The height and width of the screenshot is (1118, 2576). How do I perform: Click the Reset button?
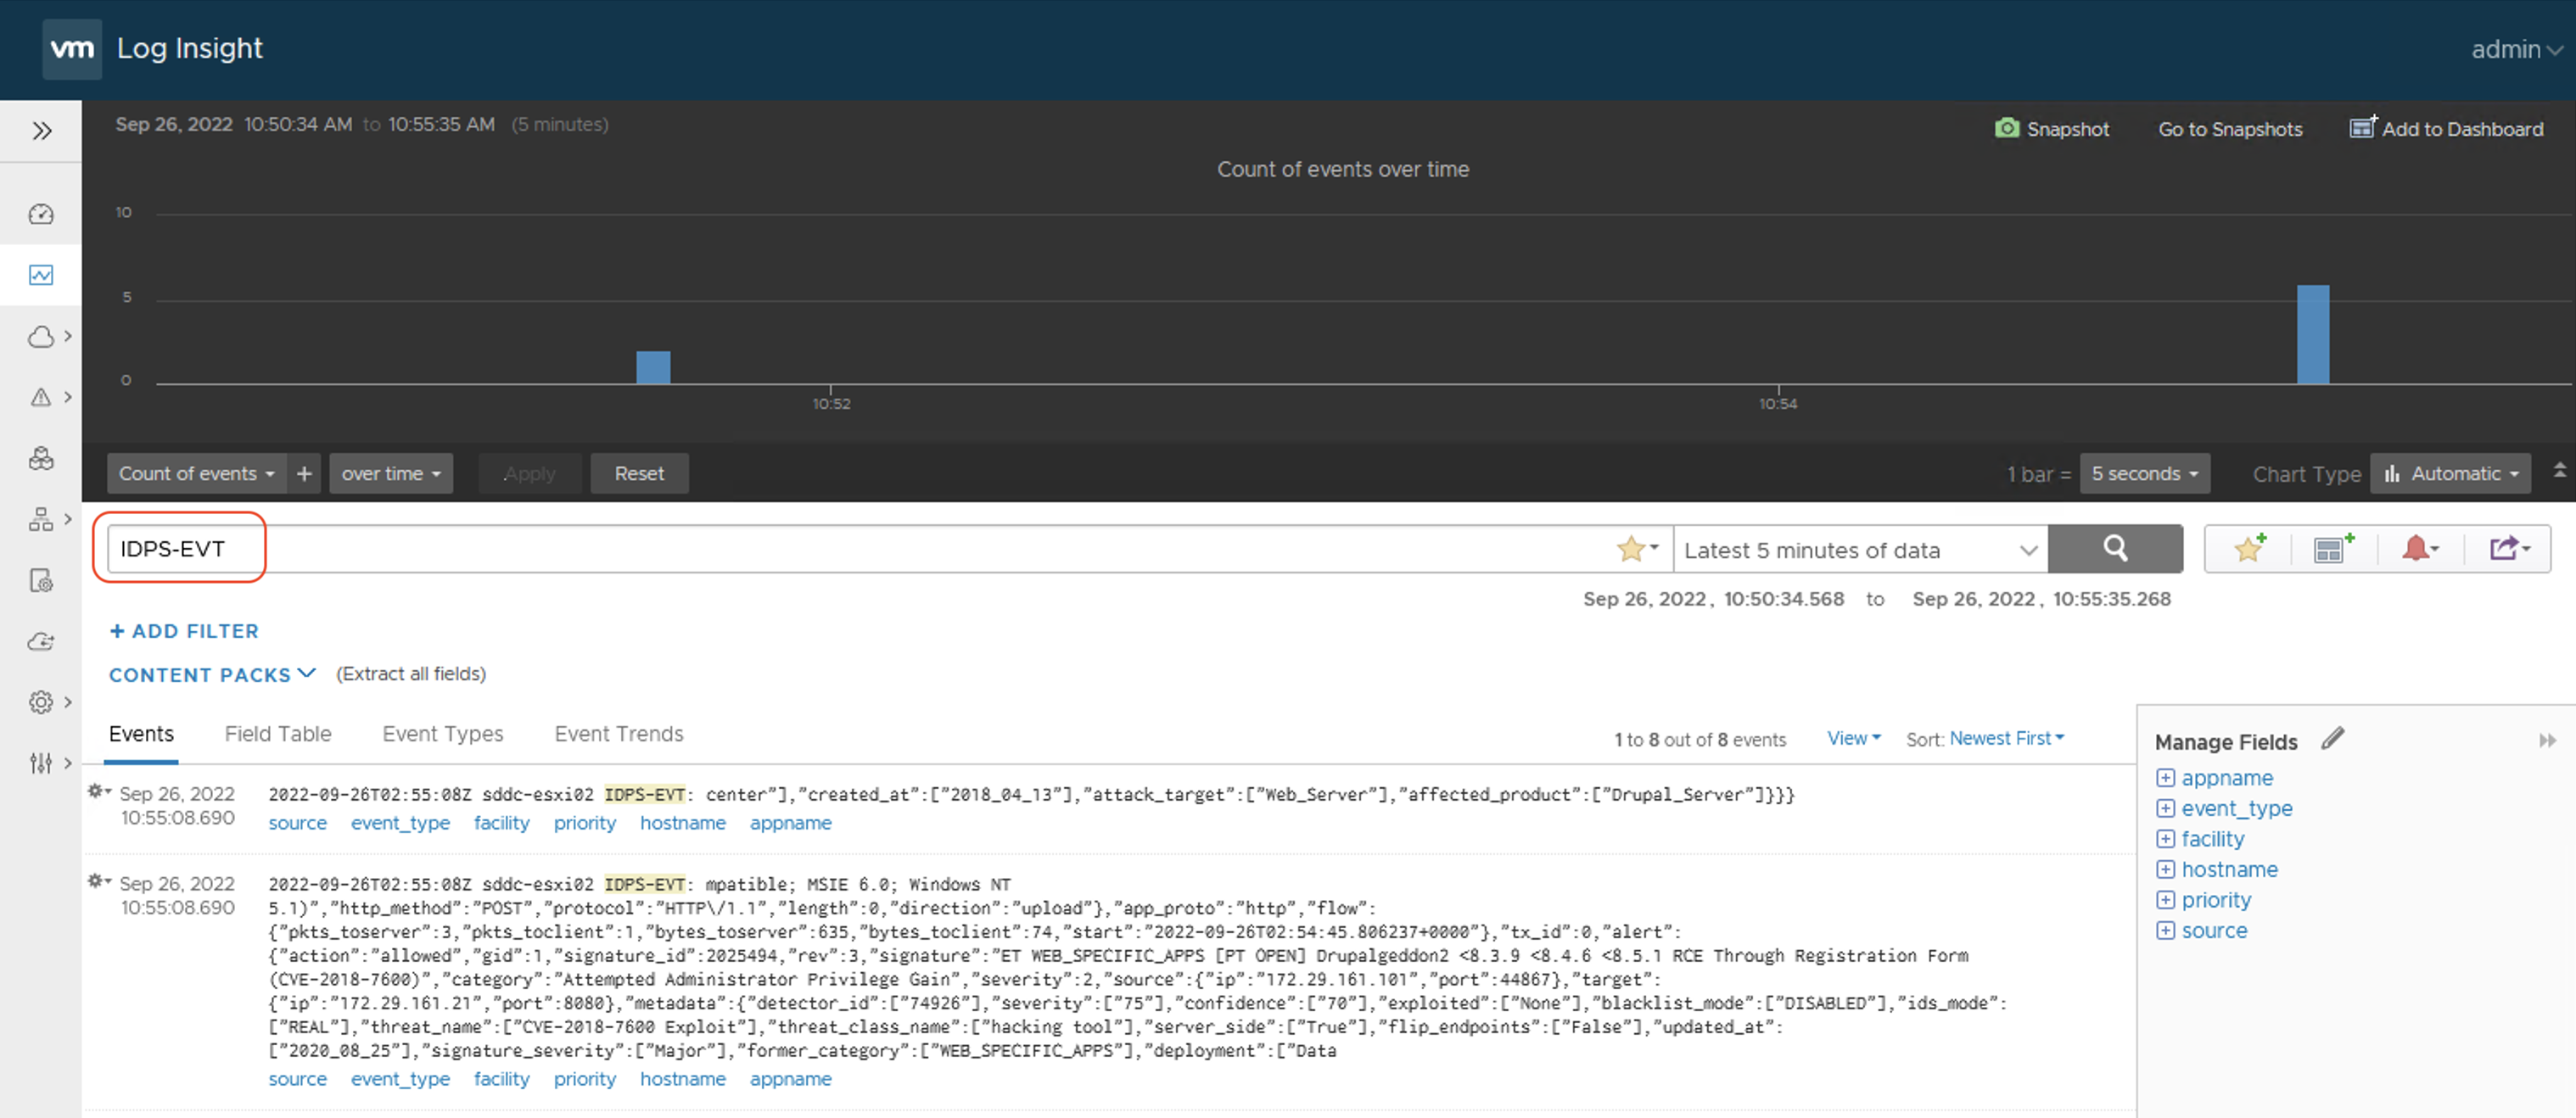639,473
